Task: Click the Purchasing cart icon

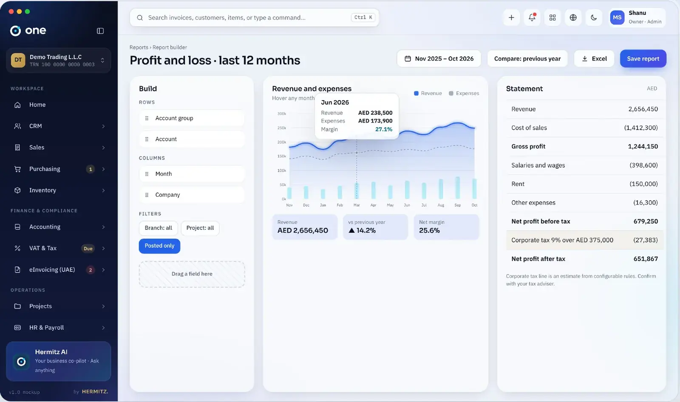Action: [17, 169]
